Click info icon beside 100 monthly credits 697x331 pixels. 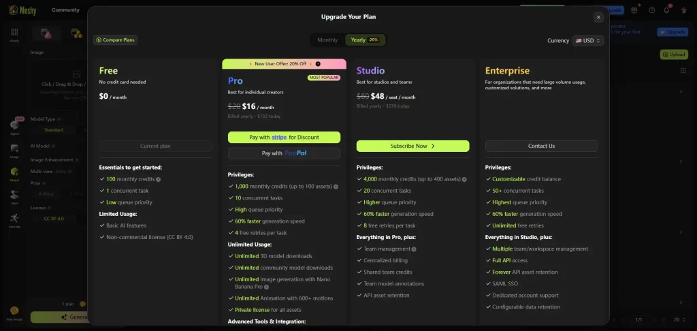point(158,179)
